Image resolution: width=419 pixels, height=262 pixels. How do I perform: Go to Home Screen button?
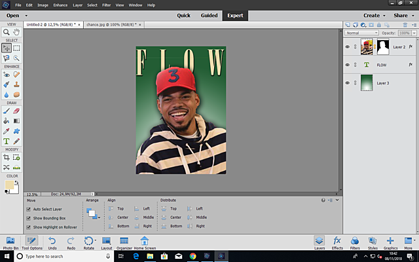145,243
